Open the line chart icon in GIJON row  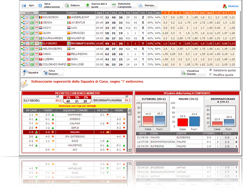(x=27, y=33)
